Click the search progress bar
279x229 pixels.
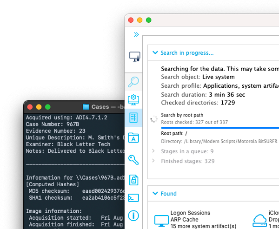(219, 127)
